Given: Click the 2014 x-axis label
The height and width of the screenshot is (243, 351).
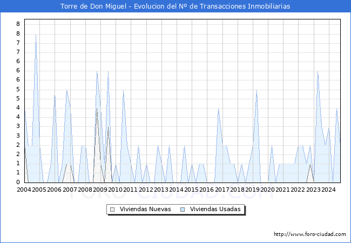Looking at the screenshot, I should [176, 190].
